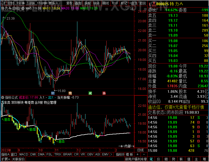
Task: Click the 成本价: 17.86 indicator label
Action: (28, 97)
